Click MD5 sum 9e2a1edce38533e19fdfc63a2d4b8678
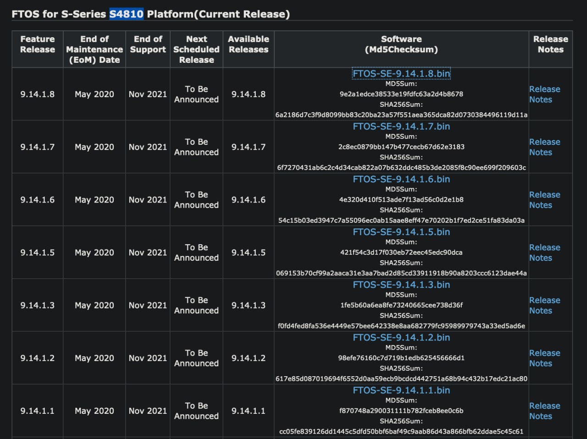 coord(401,94)
